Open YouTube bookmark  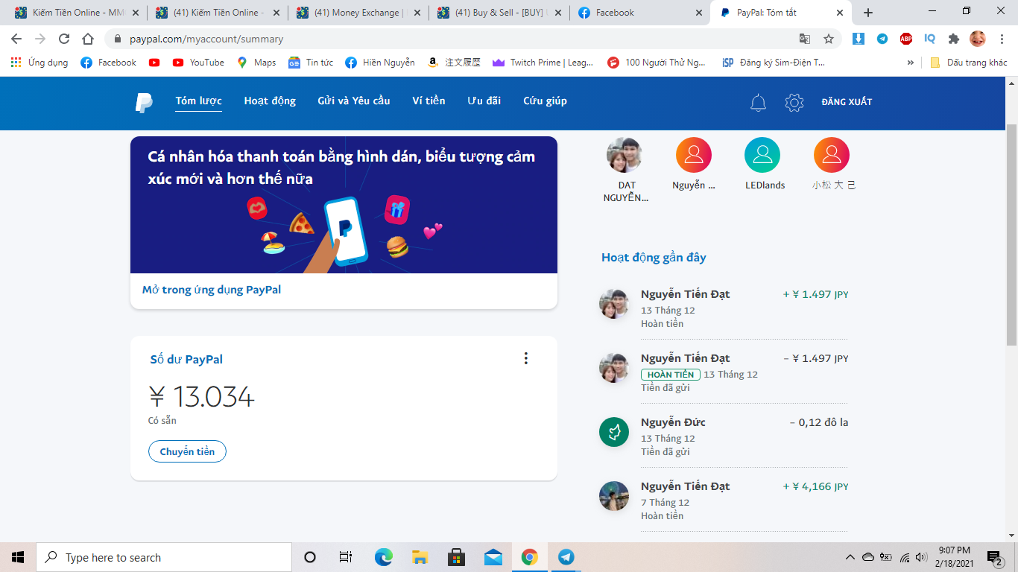point(198,63)
